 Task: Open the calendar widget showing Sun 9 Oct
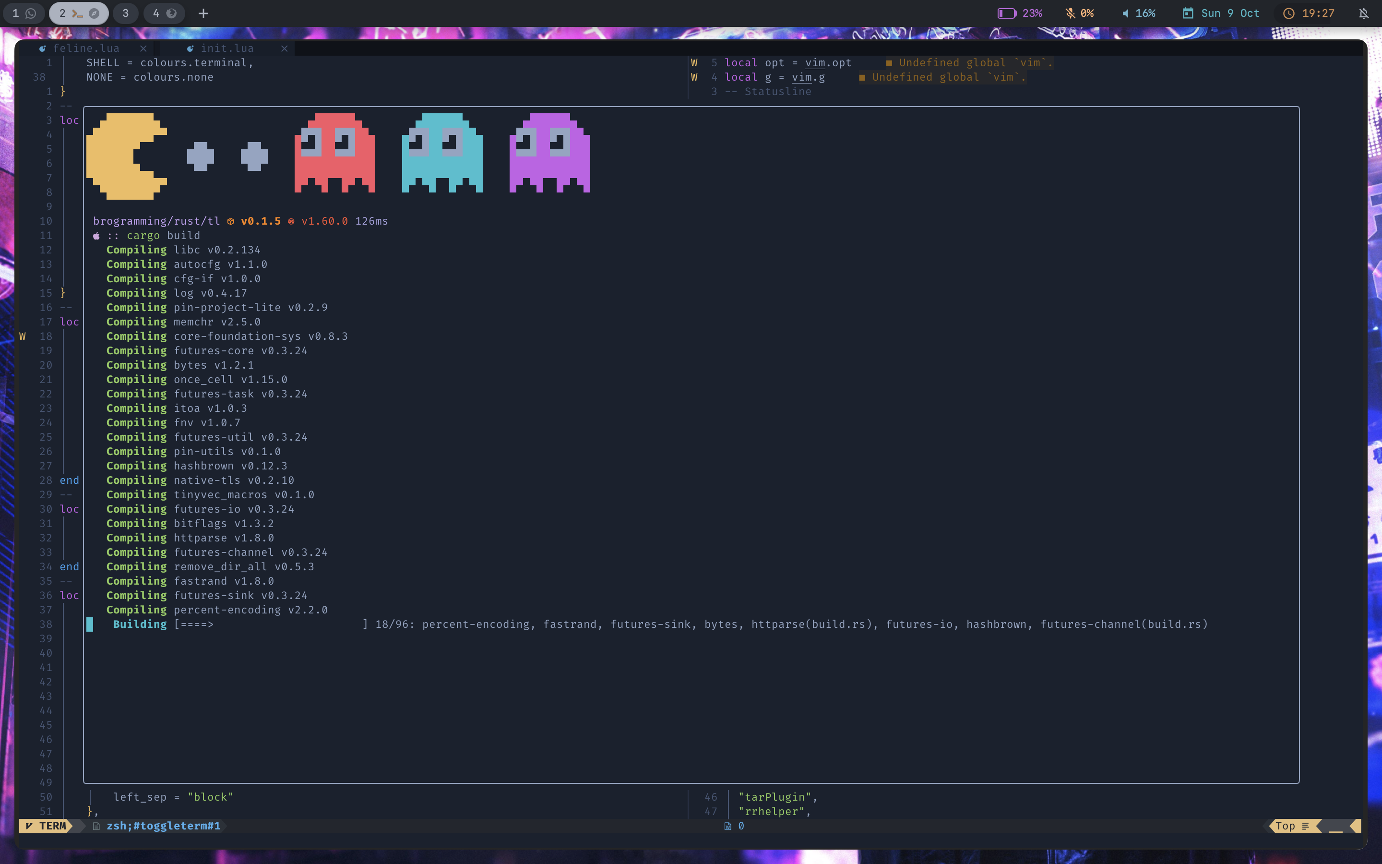click(x=1220, y=13)
